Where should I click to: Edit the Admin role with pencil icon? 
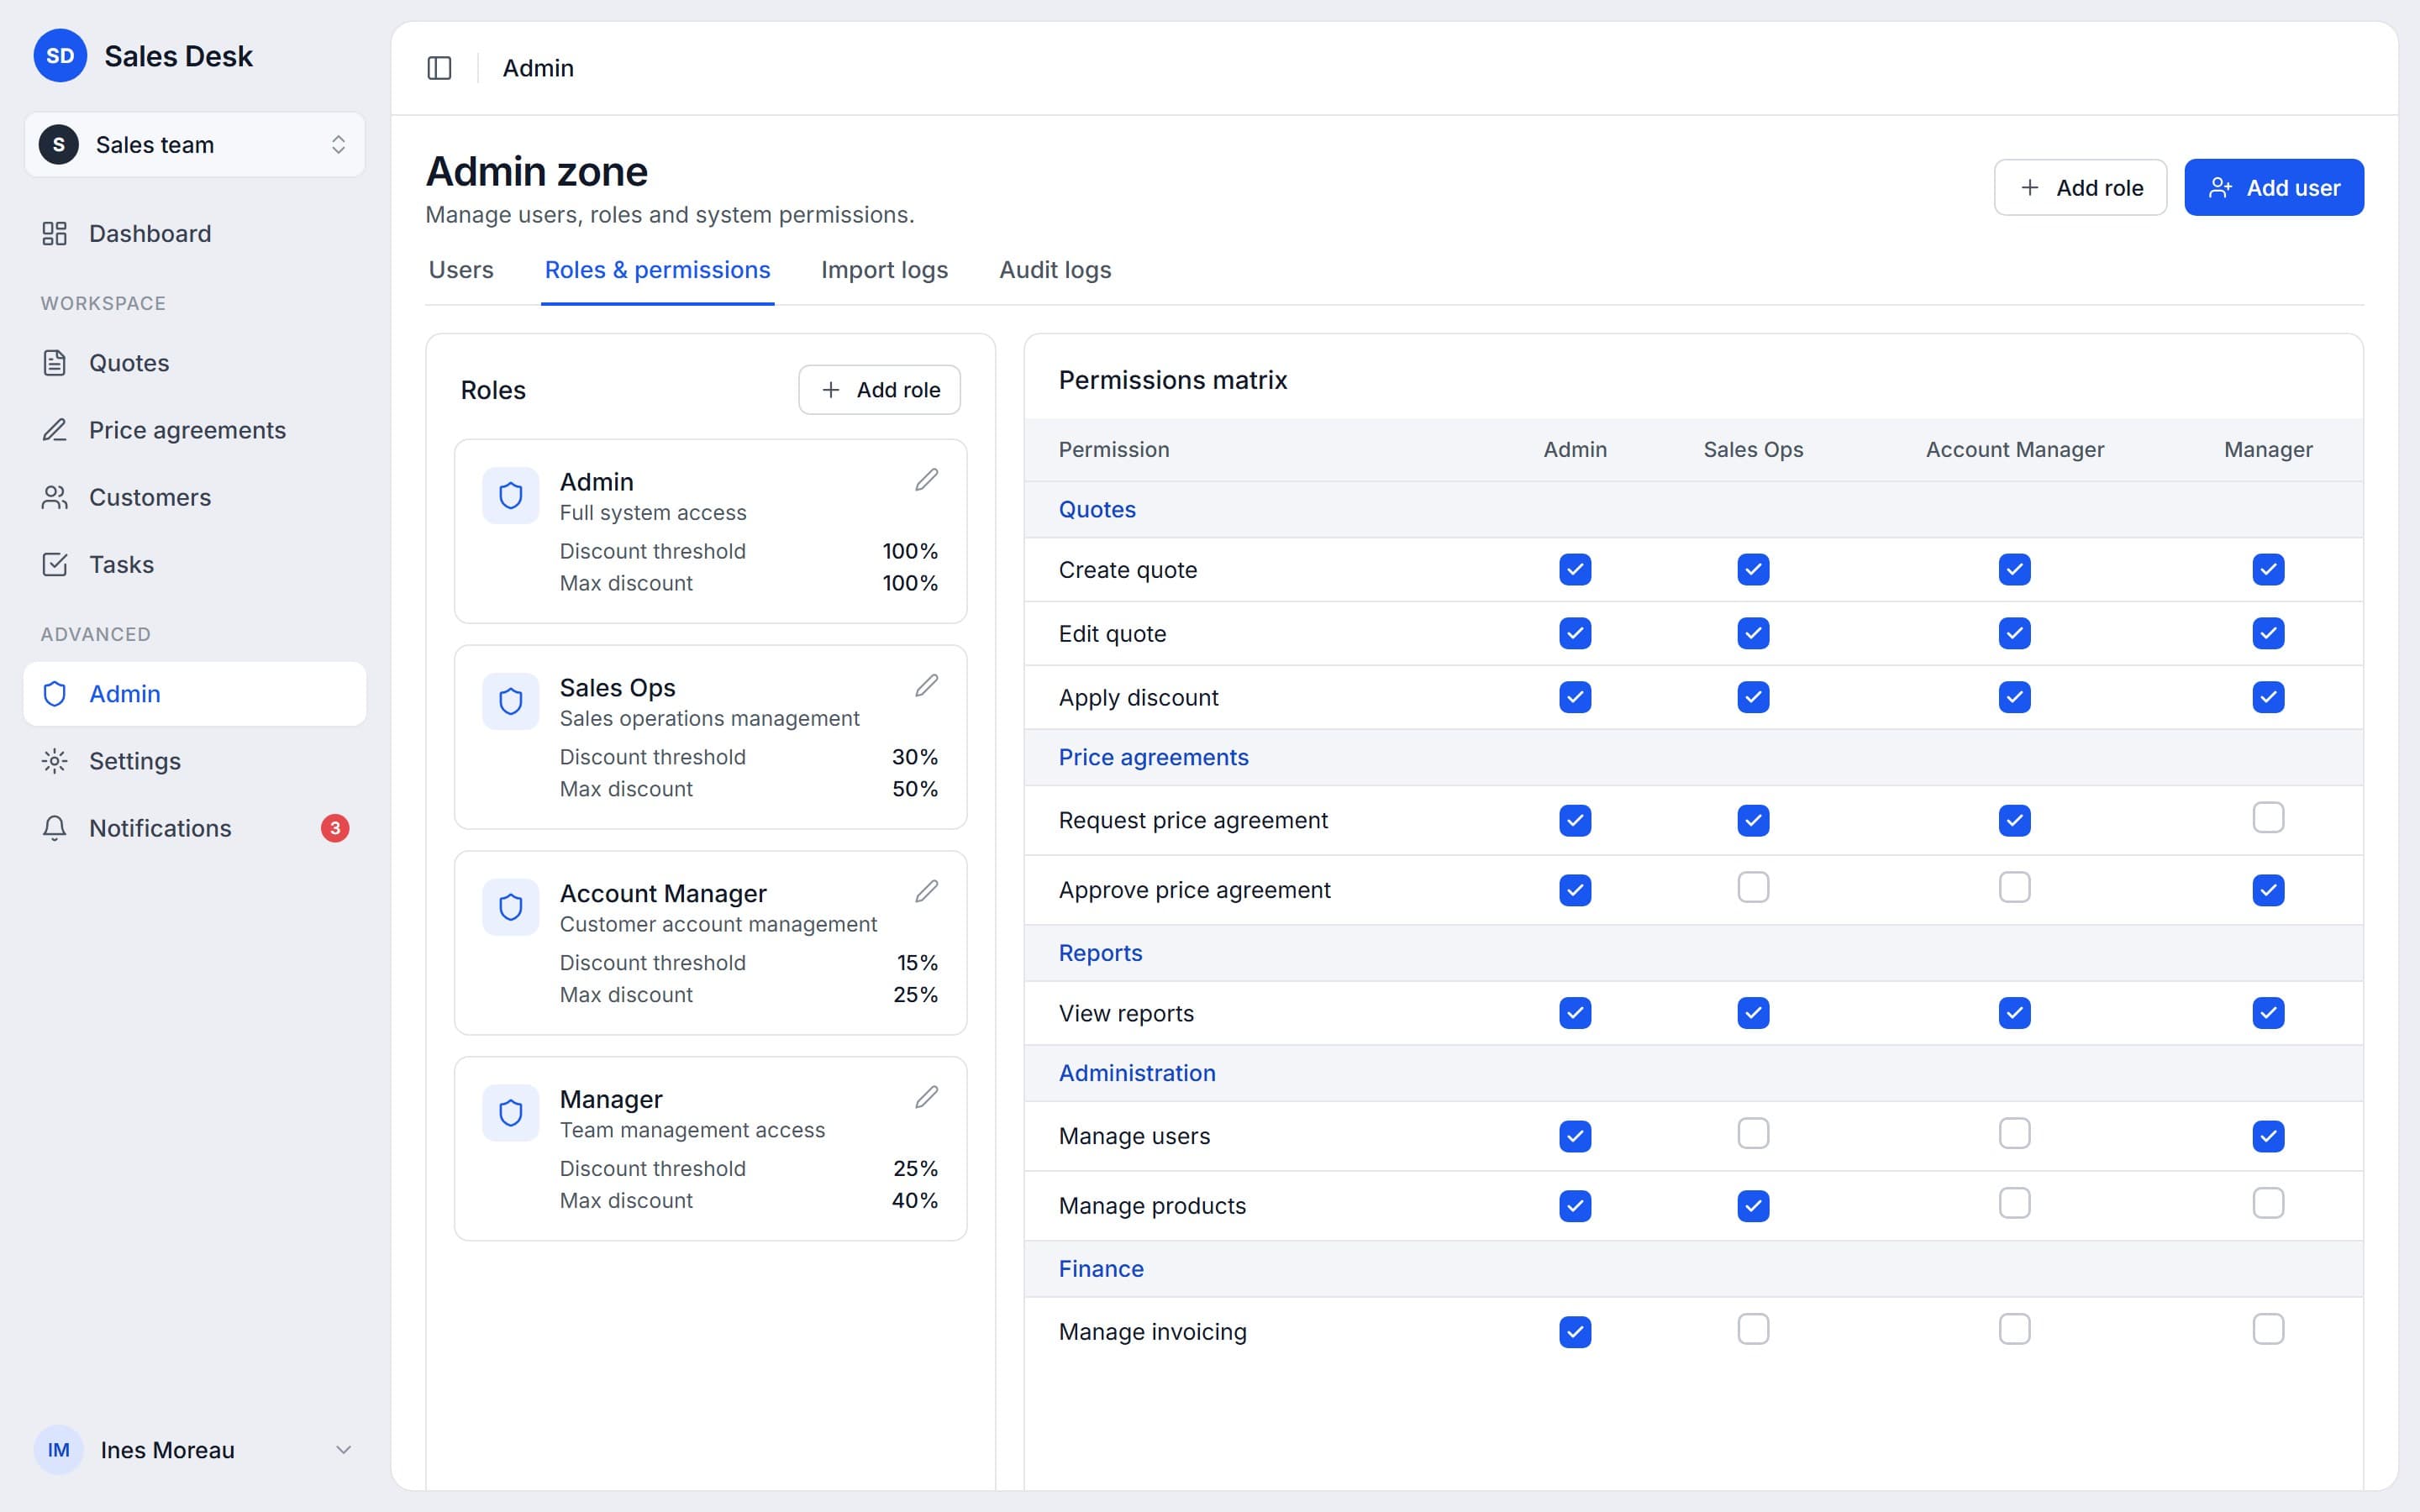(x=926, y=480)
